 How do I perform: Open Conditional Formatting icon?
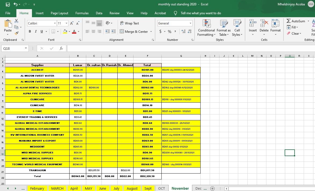click(206, 23)
